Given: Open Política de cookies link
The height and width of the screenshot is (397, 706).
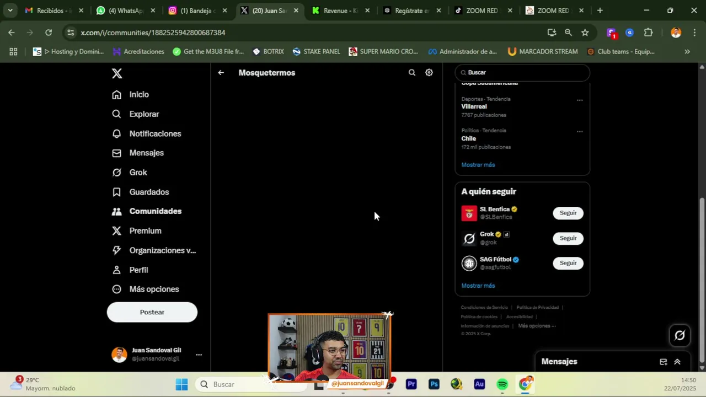Looking at the screenshot, I should pos(479,317).
